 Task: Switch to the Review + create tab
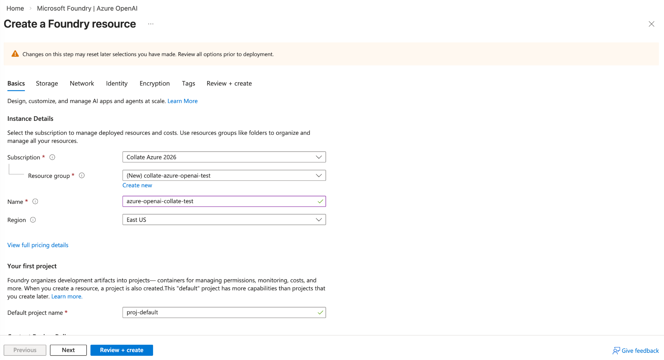point(229,83)
